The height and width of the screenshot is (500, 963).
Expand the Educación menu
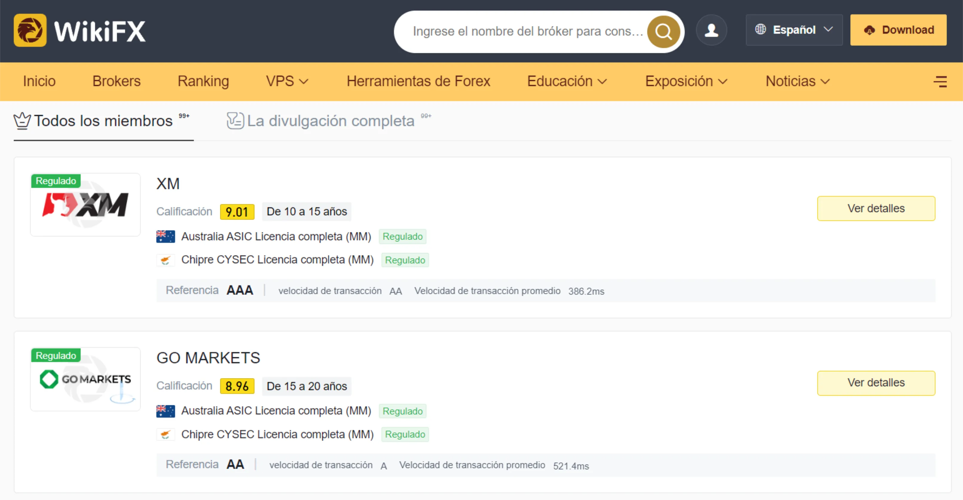click(567, 82)
